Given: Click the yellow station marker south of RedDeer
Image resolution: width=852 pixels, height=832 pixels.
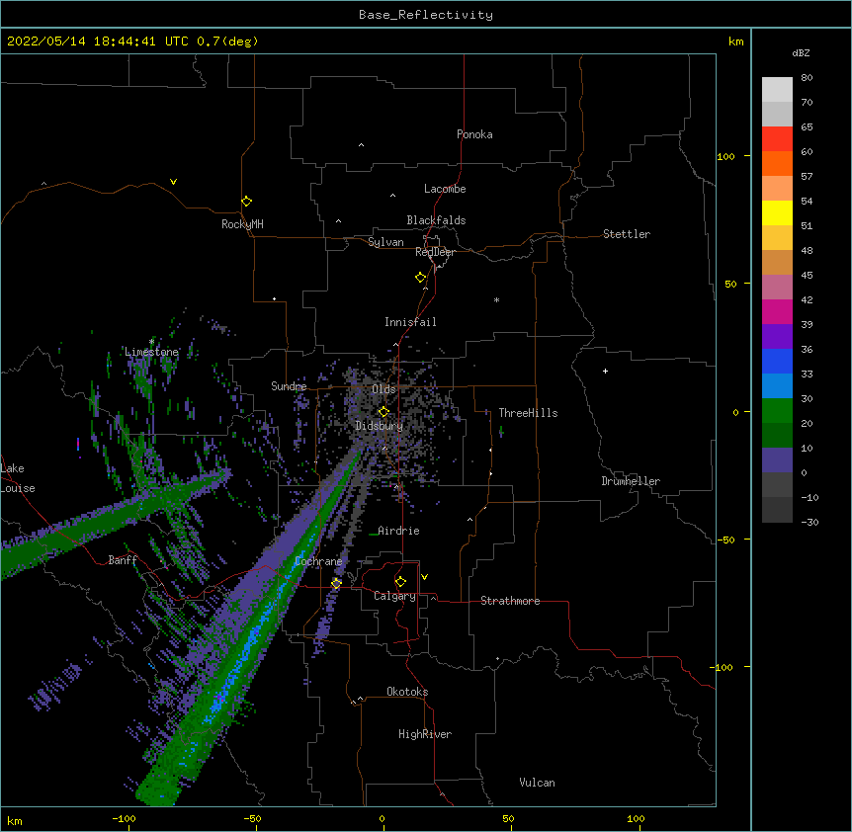Looking at the screenshot, I should pyautogui.click(x=420, y=277).
